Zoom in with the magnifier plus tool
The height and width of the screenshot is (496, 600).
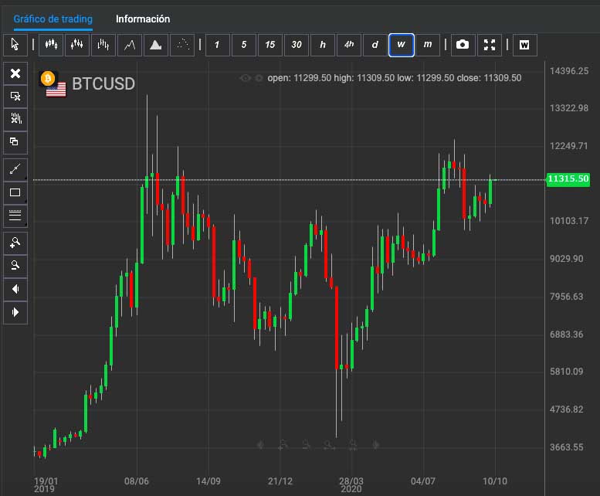coord(15,243)
